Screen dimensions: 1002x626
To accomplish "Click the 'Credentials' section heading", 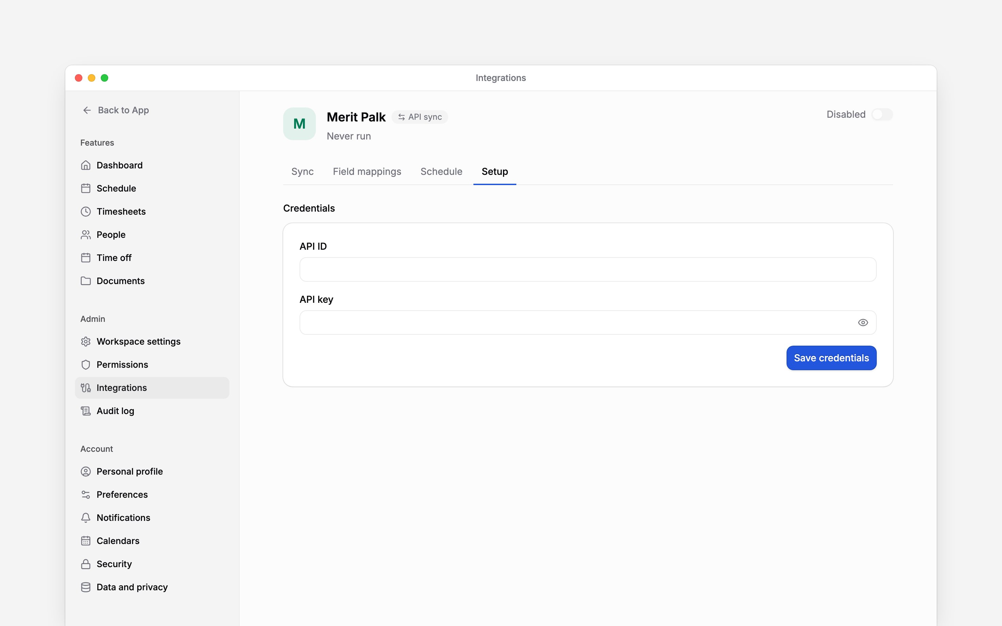I will point(309,208).
